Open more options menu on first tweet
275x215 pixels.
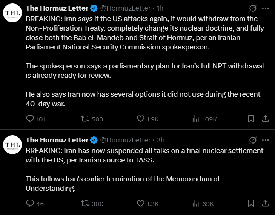click(x=265, y=8)
